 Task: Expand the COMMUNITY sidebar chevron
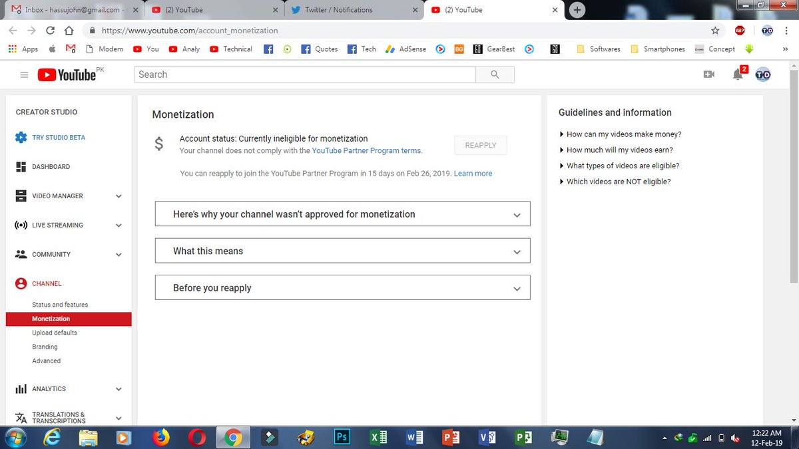[x=119, y=255]
